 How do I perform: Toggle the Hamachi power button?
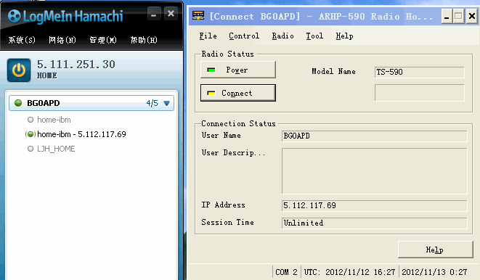(x=19, y=70)
